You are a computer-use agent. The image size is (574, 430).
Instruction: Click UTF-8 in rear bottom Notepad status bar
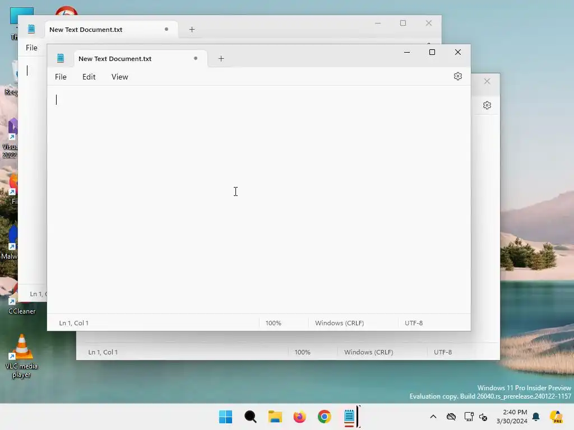click(x=443, y=352)
